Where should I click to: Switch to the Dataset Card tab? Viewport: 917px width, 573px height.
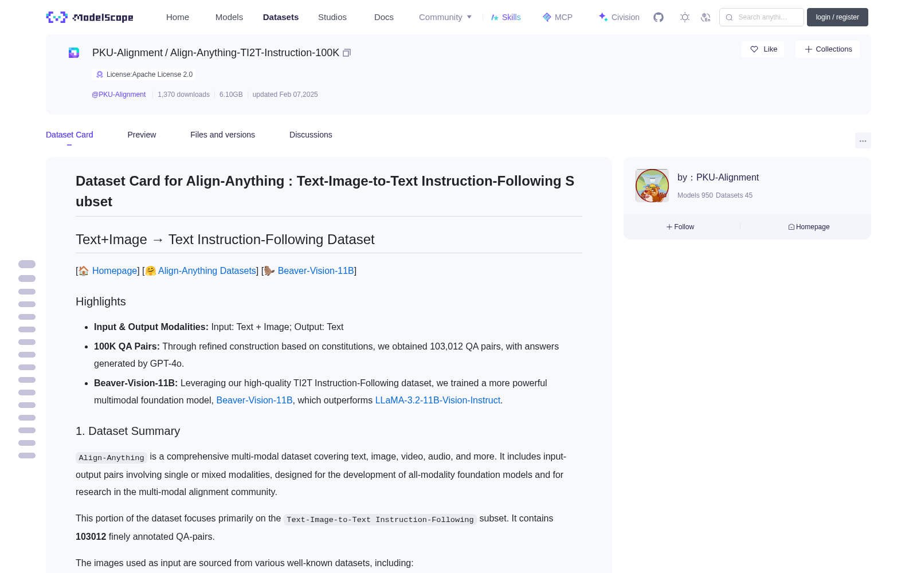coord(69,135)
